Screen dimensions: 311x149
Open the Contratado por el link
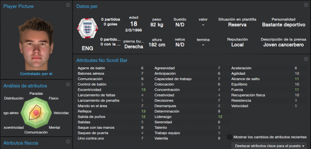click(36, 74)
